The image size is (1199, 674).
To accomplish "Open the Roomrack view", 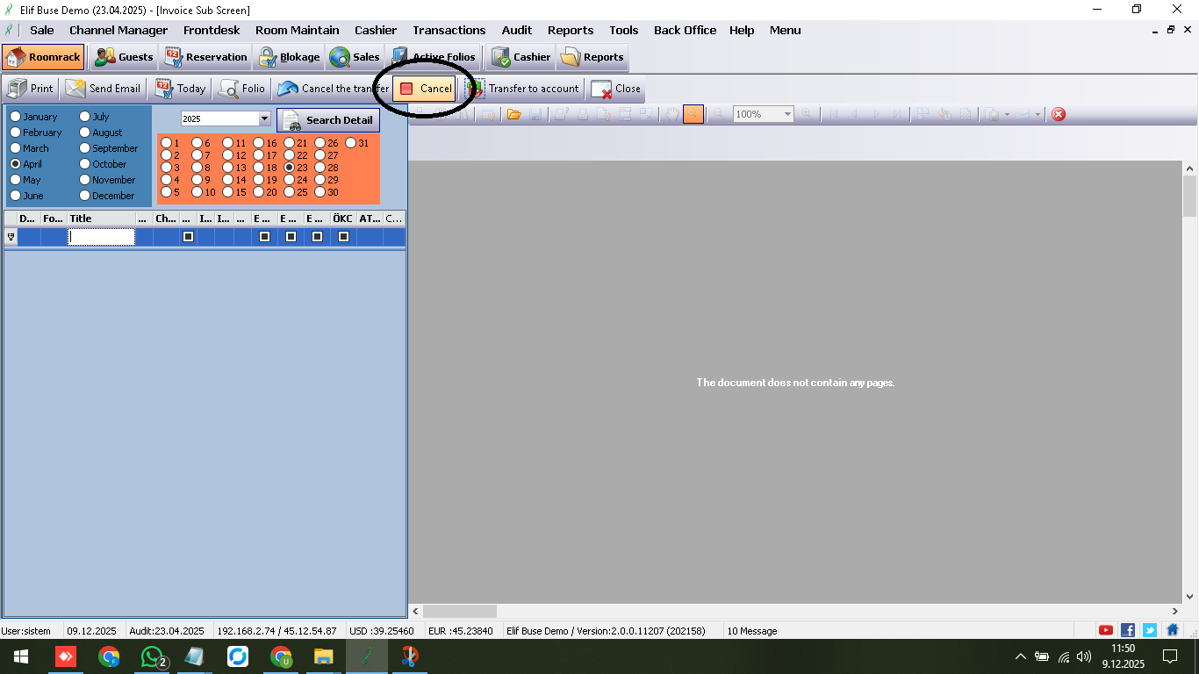I will click(x=44, y=57).
